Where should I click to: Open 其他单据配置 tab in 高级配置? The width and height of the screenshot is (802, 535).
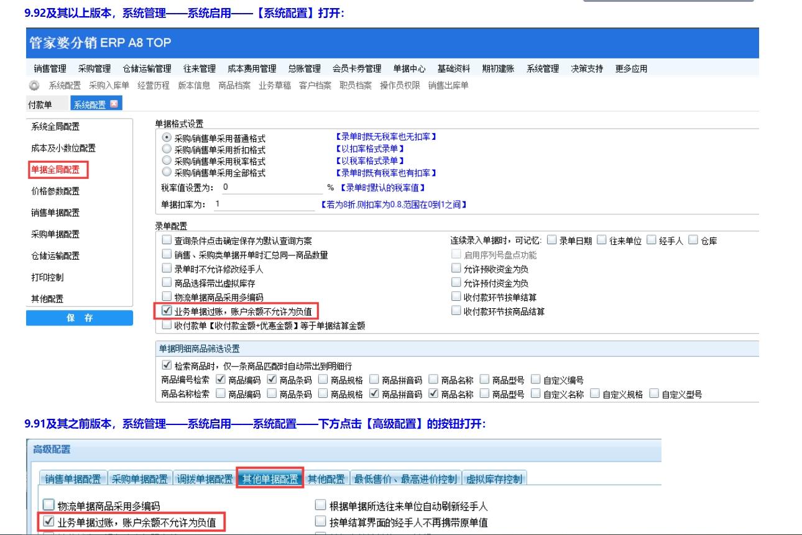coord(270,478)
